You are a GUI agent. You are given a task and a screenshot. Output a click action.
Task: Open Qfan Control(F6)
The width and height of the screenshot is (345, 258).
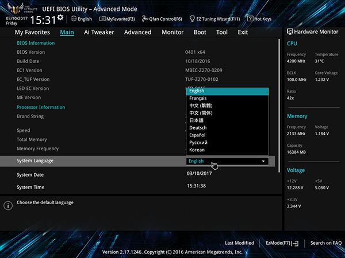pyautogui.click(x=162, y=19)
